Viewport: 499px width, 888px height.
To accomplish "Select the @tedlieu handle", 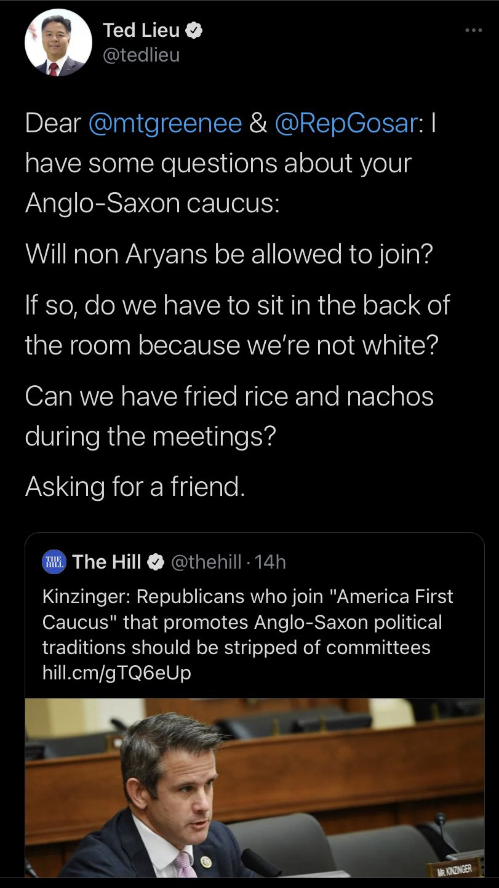I will pyautogui.click(x=141, y=55).
